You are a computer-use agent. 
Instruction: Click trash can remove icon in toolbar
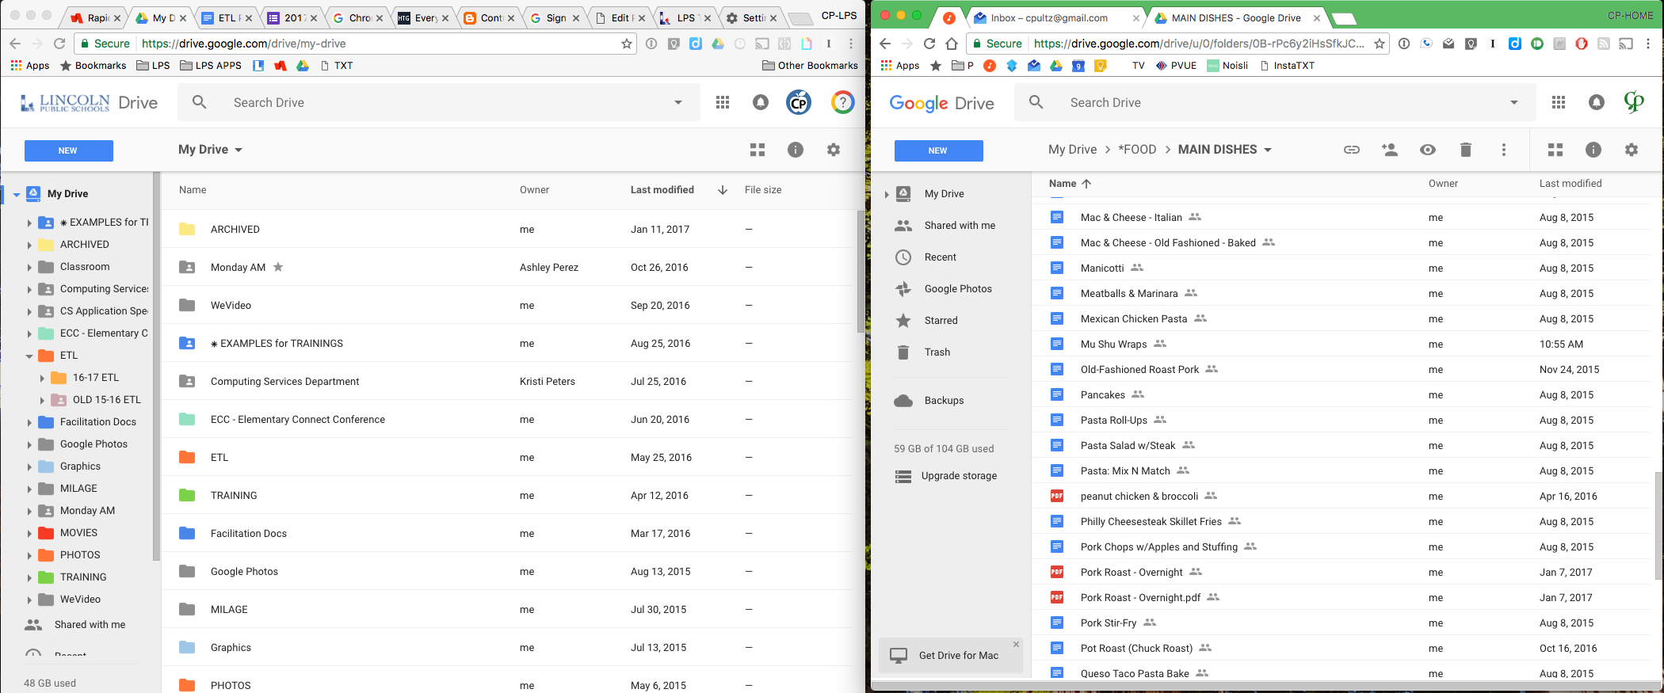click(1466, 150)
